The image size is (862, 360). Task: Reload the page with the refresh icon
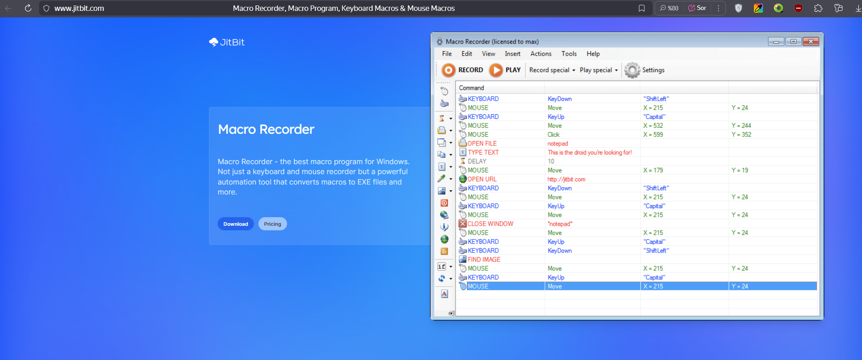28,8
